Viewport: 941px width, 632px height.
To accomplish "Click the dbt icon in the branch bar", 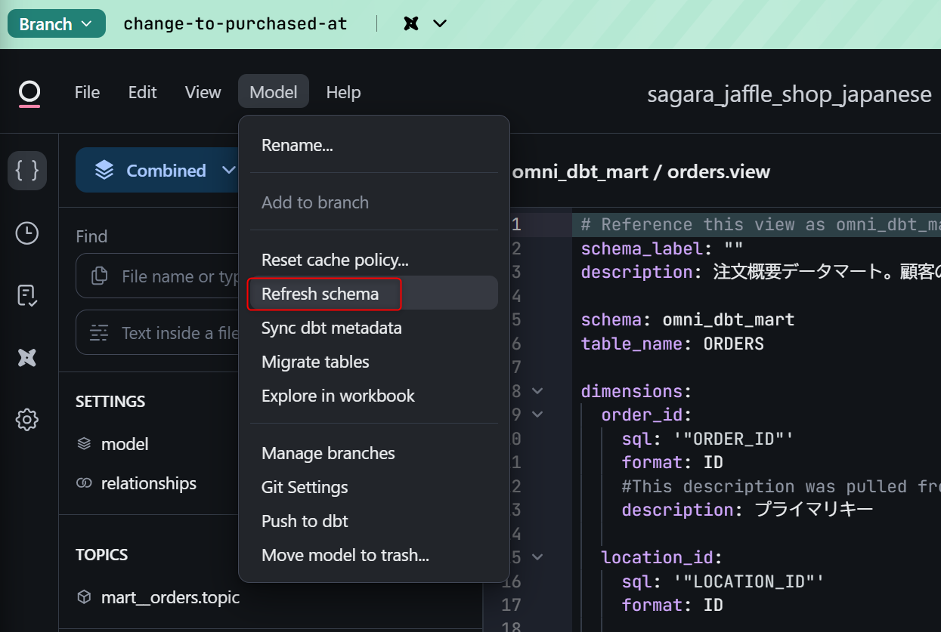I will click(x=410, y=24).
